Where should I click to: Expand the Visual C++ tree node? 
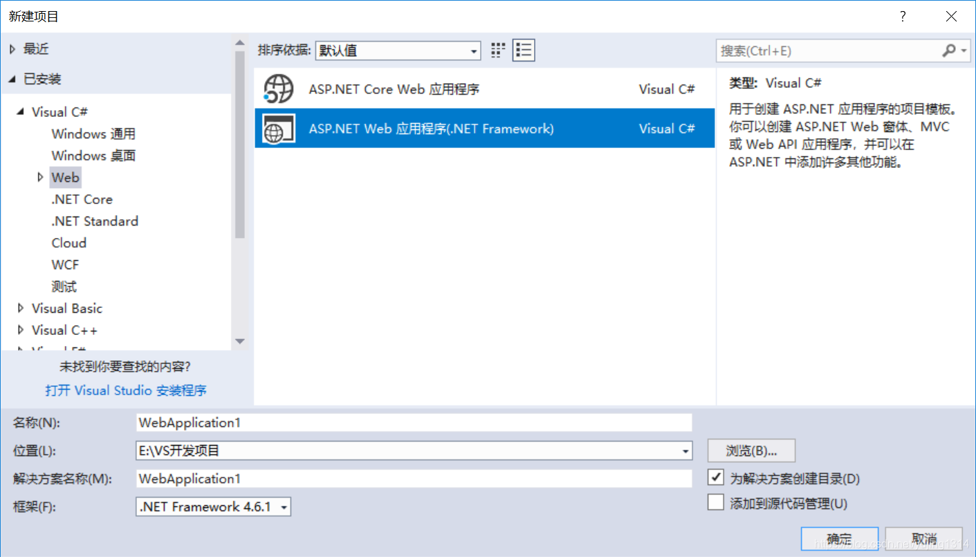click(21, 330)
